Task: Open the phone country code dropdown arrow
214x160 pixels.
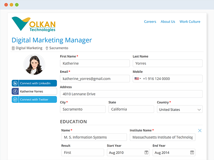Action: pos(140,79)
